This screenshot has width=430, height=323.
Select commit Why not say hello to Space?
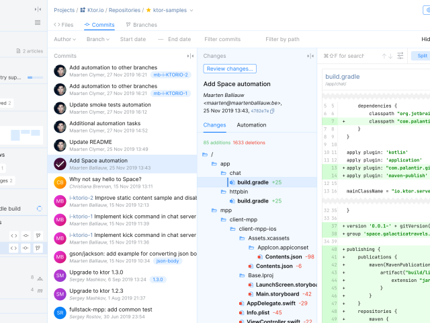click(122, 182)
